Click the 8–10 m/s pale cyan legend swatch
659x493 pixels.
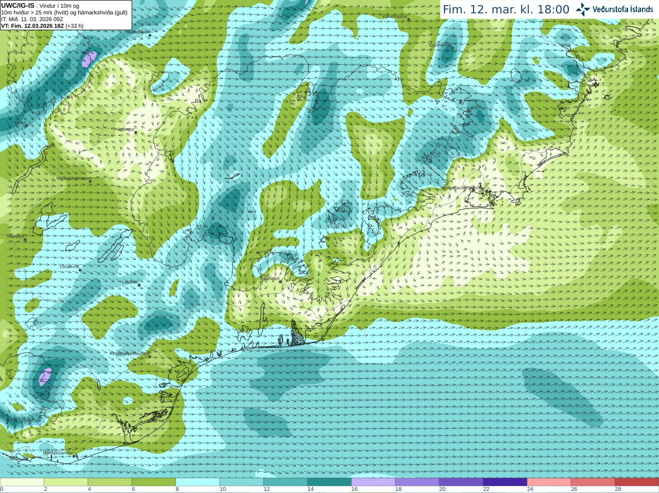click(198, 482)
